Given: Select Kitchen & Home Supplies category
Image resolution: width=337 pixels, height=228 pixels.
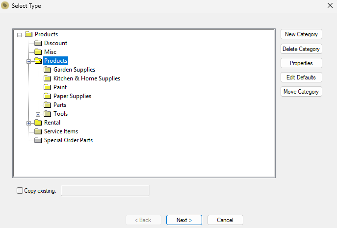Looking at the screenshot, I should coord(87,78).
